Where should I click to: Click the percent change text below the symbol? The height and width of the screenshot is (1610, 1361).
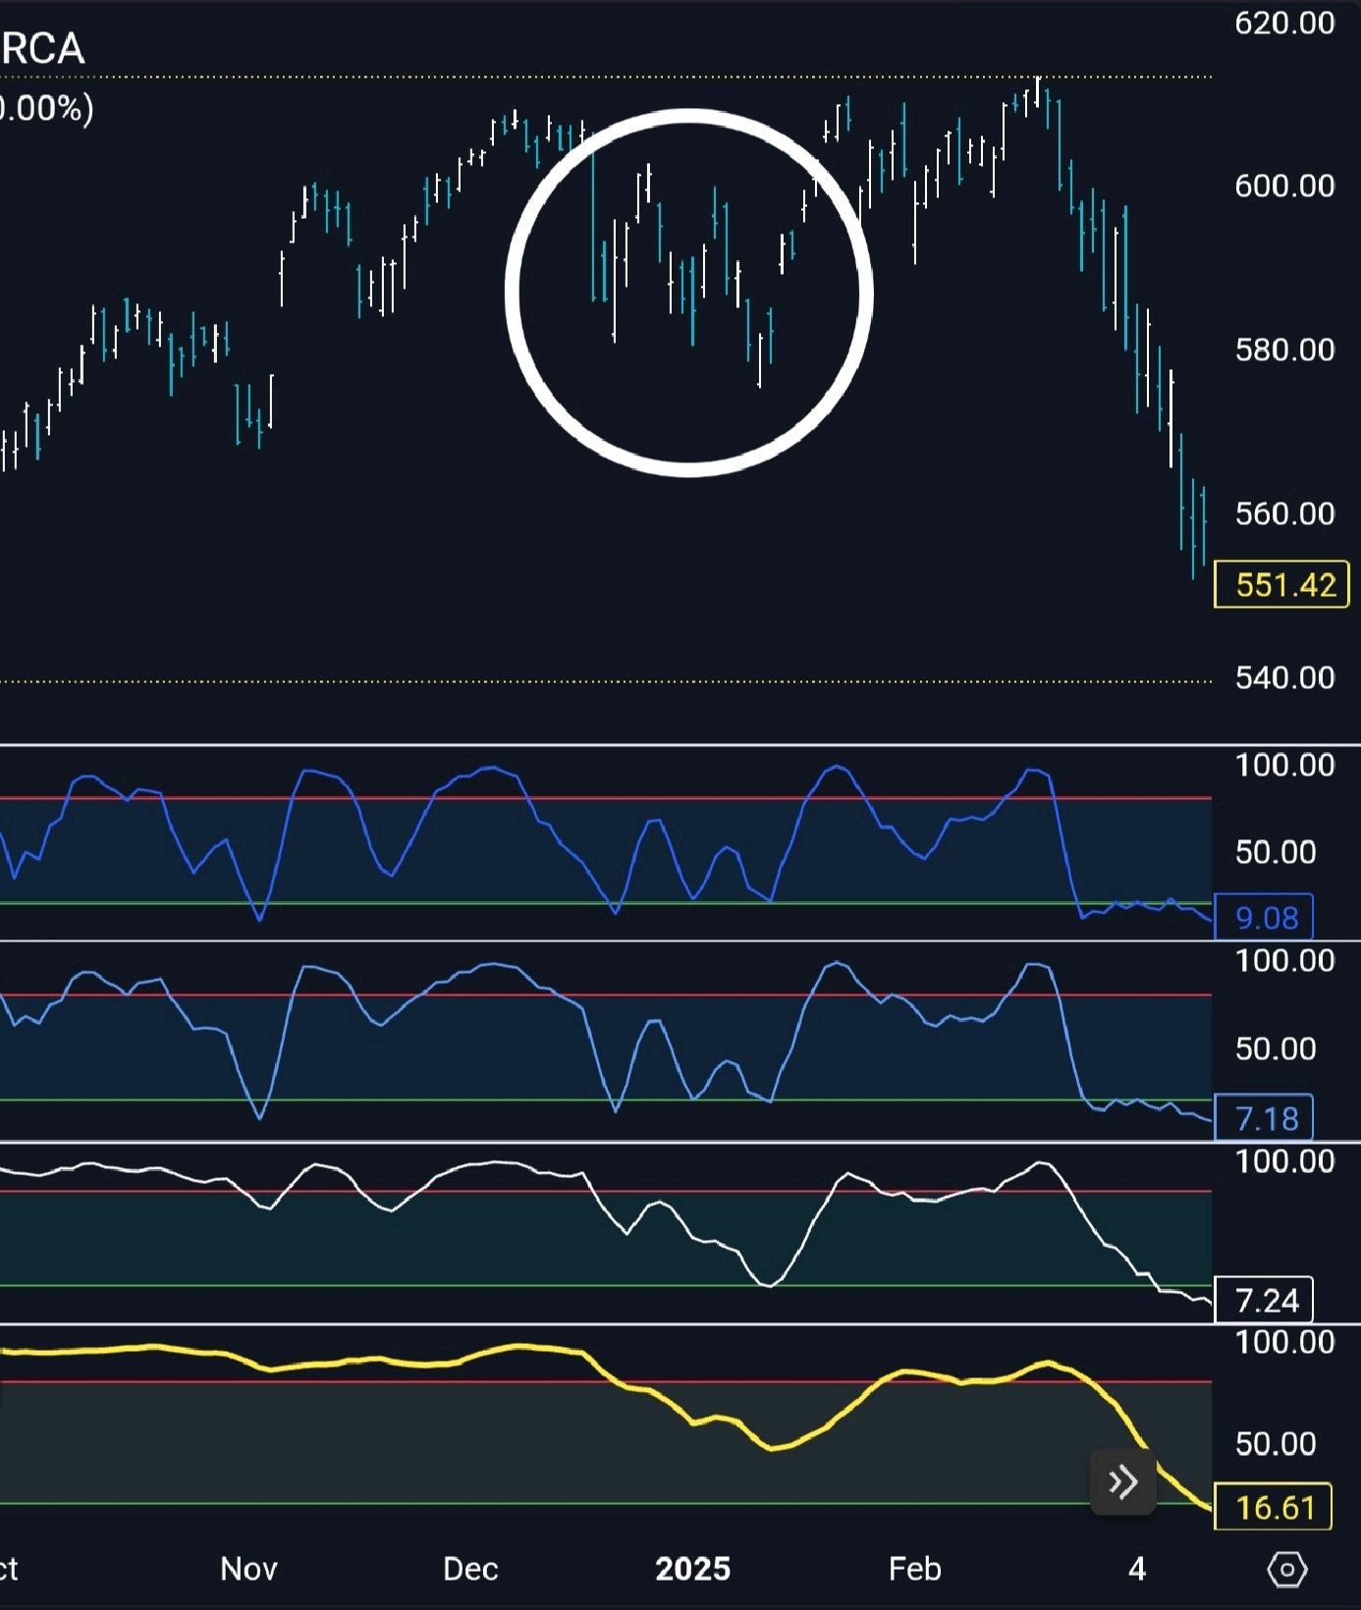(46, 108)
